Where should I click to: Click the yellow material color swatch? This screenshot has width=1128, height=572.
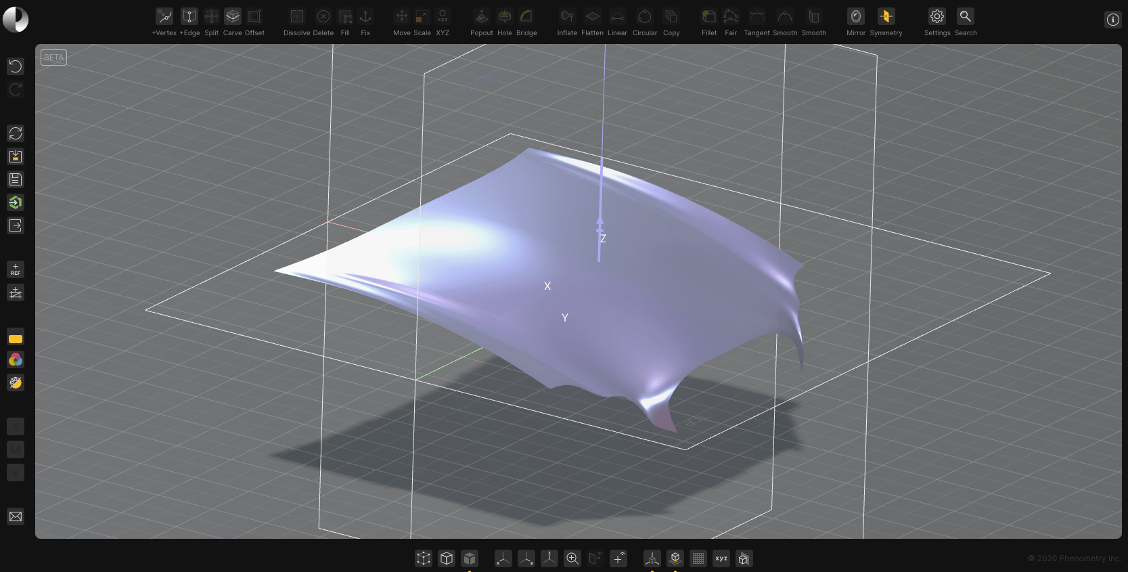(x=16, y=338)
